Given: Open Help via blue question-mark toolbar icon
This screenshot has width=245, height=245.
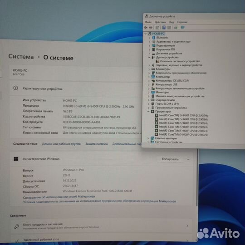Looking at the screenshot, I should (164, 28).
